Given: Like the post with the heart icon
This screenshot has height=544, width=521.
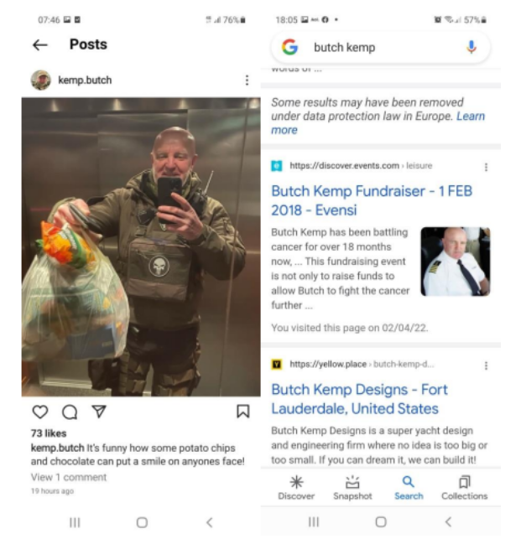Looking at the screenshot, I should point(40,412).
